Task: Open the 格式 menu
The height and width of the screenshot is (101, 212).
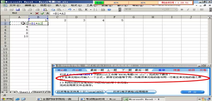Action: pyautogui.click(x=76, y=5)
